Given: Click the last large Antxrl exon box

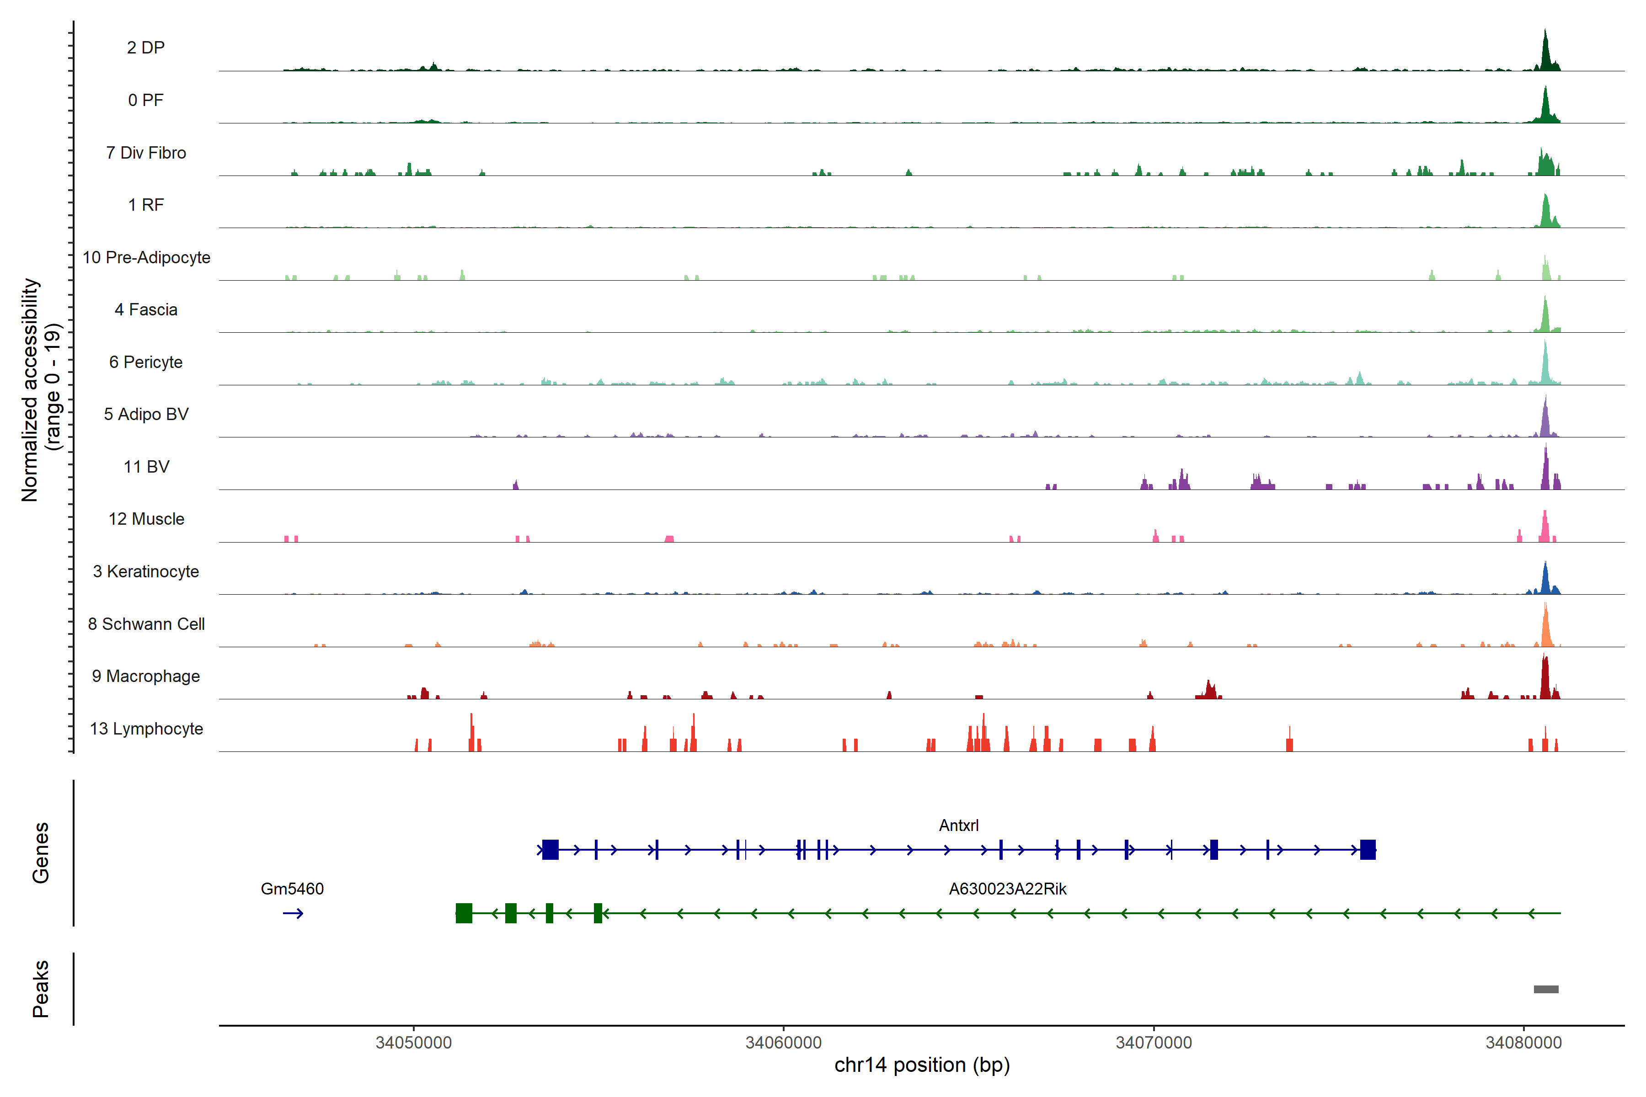Looking at the screenshot, I should (x=1368, y=849).
